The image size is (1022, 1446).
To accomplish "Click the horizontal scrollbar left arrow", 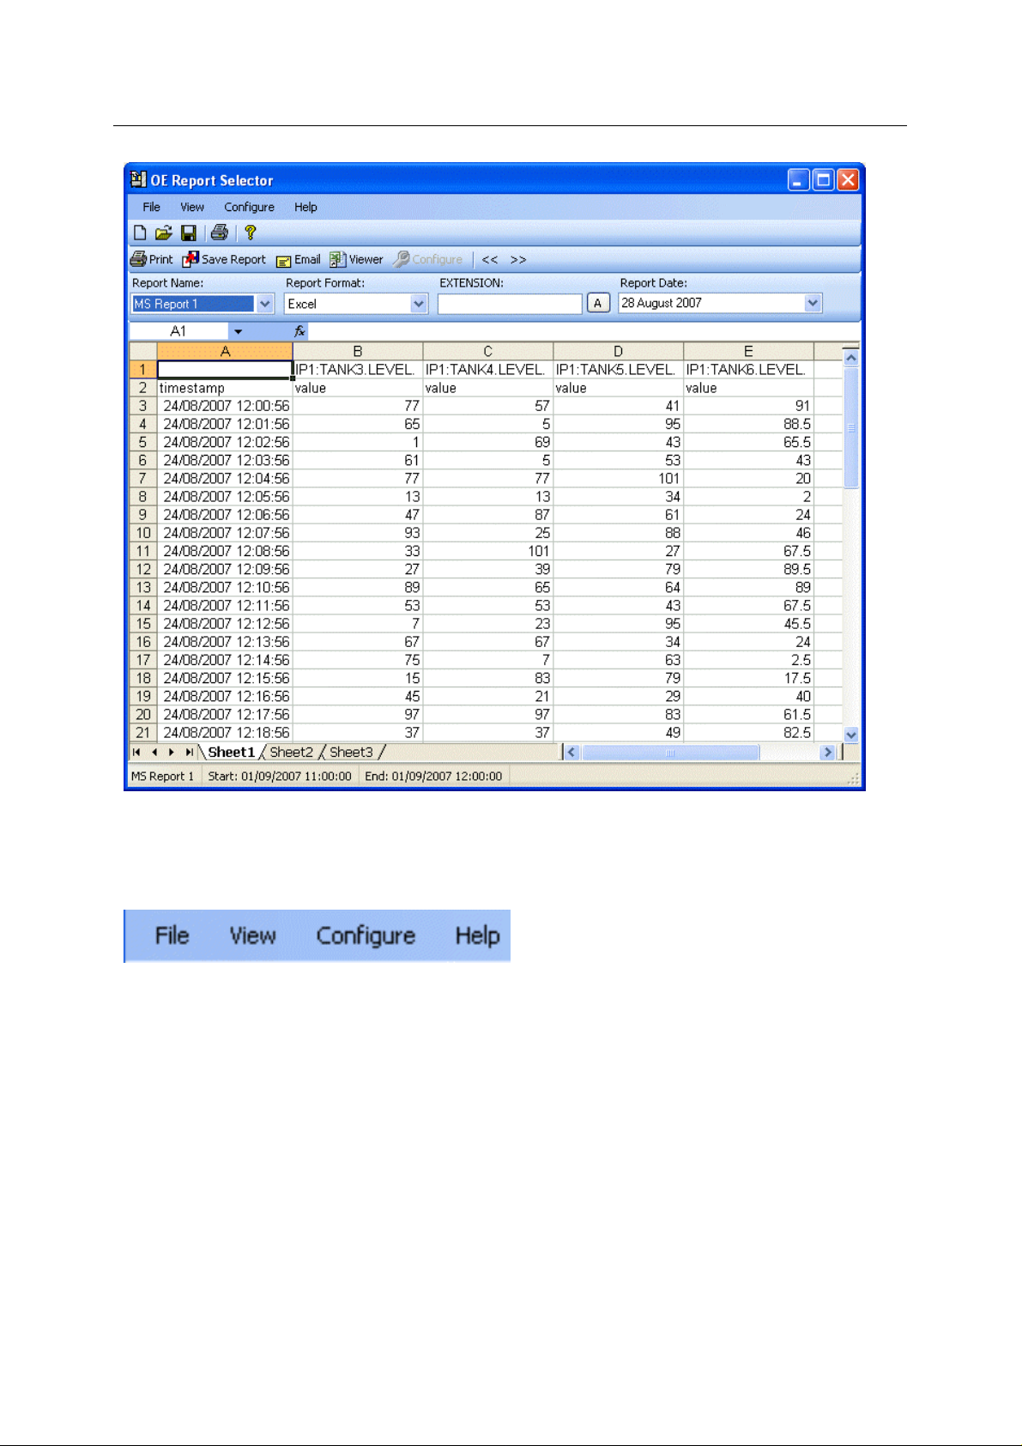I will (572, 753).
